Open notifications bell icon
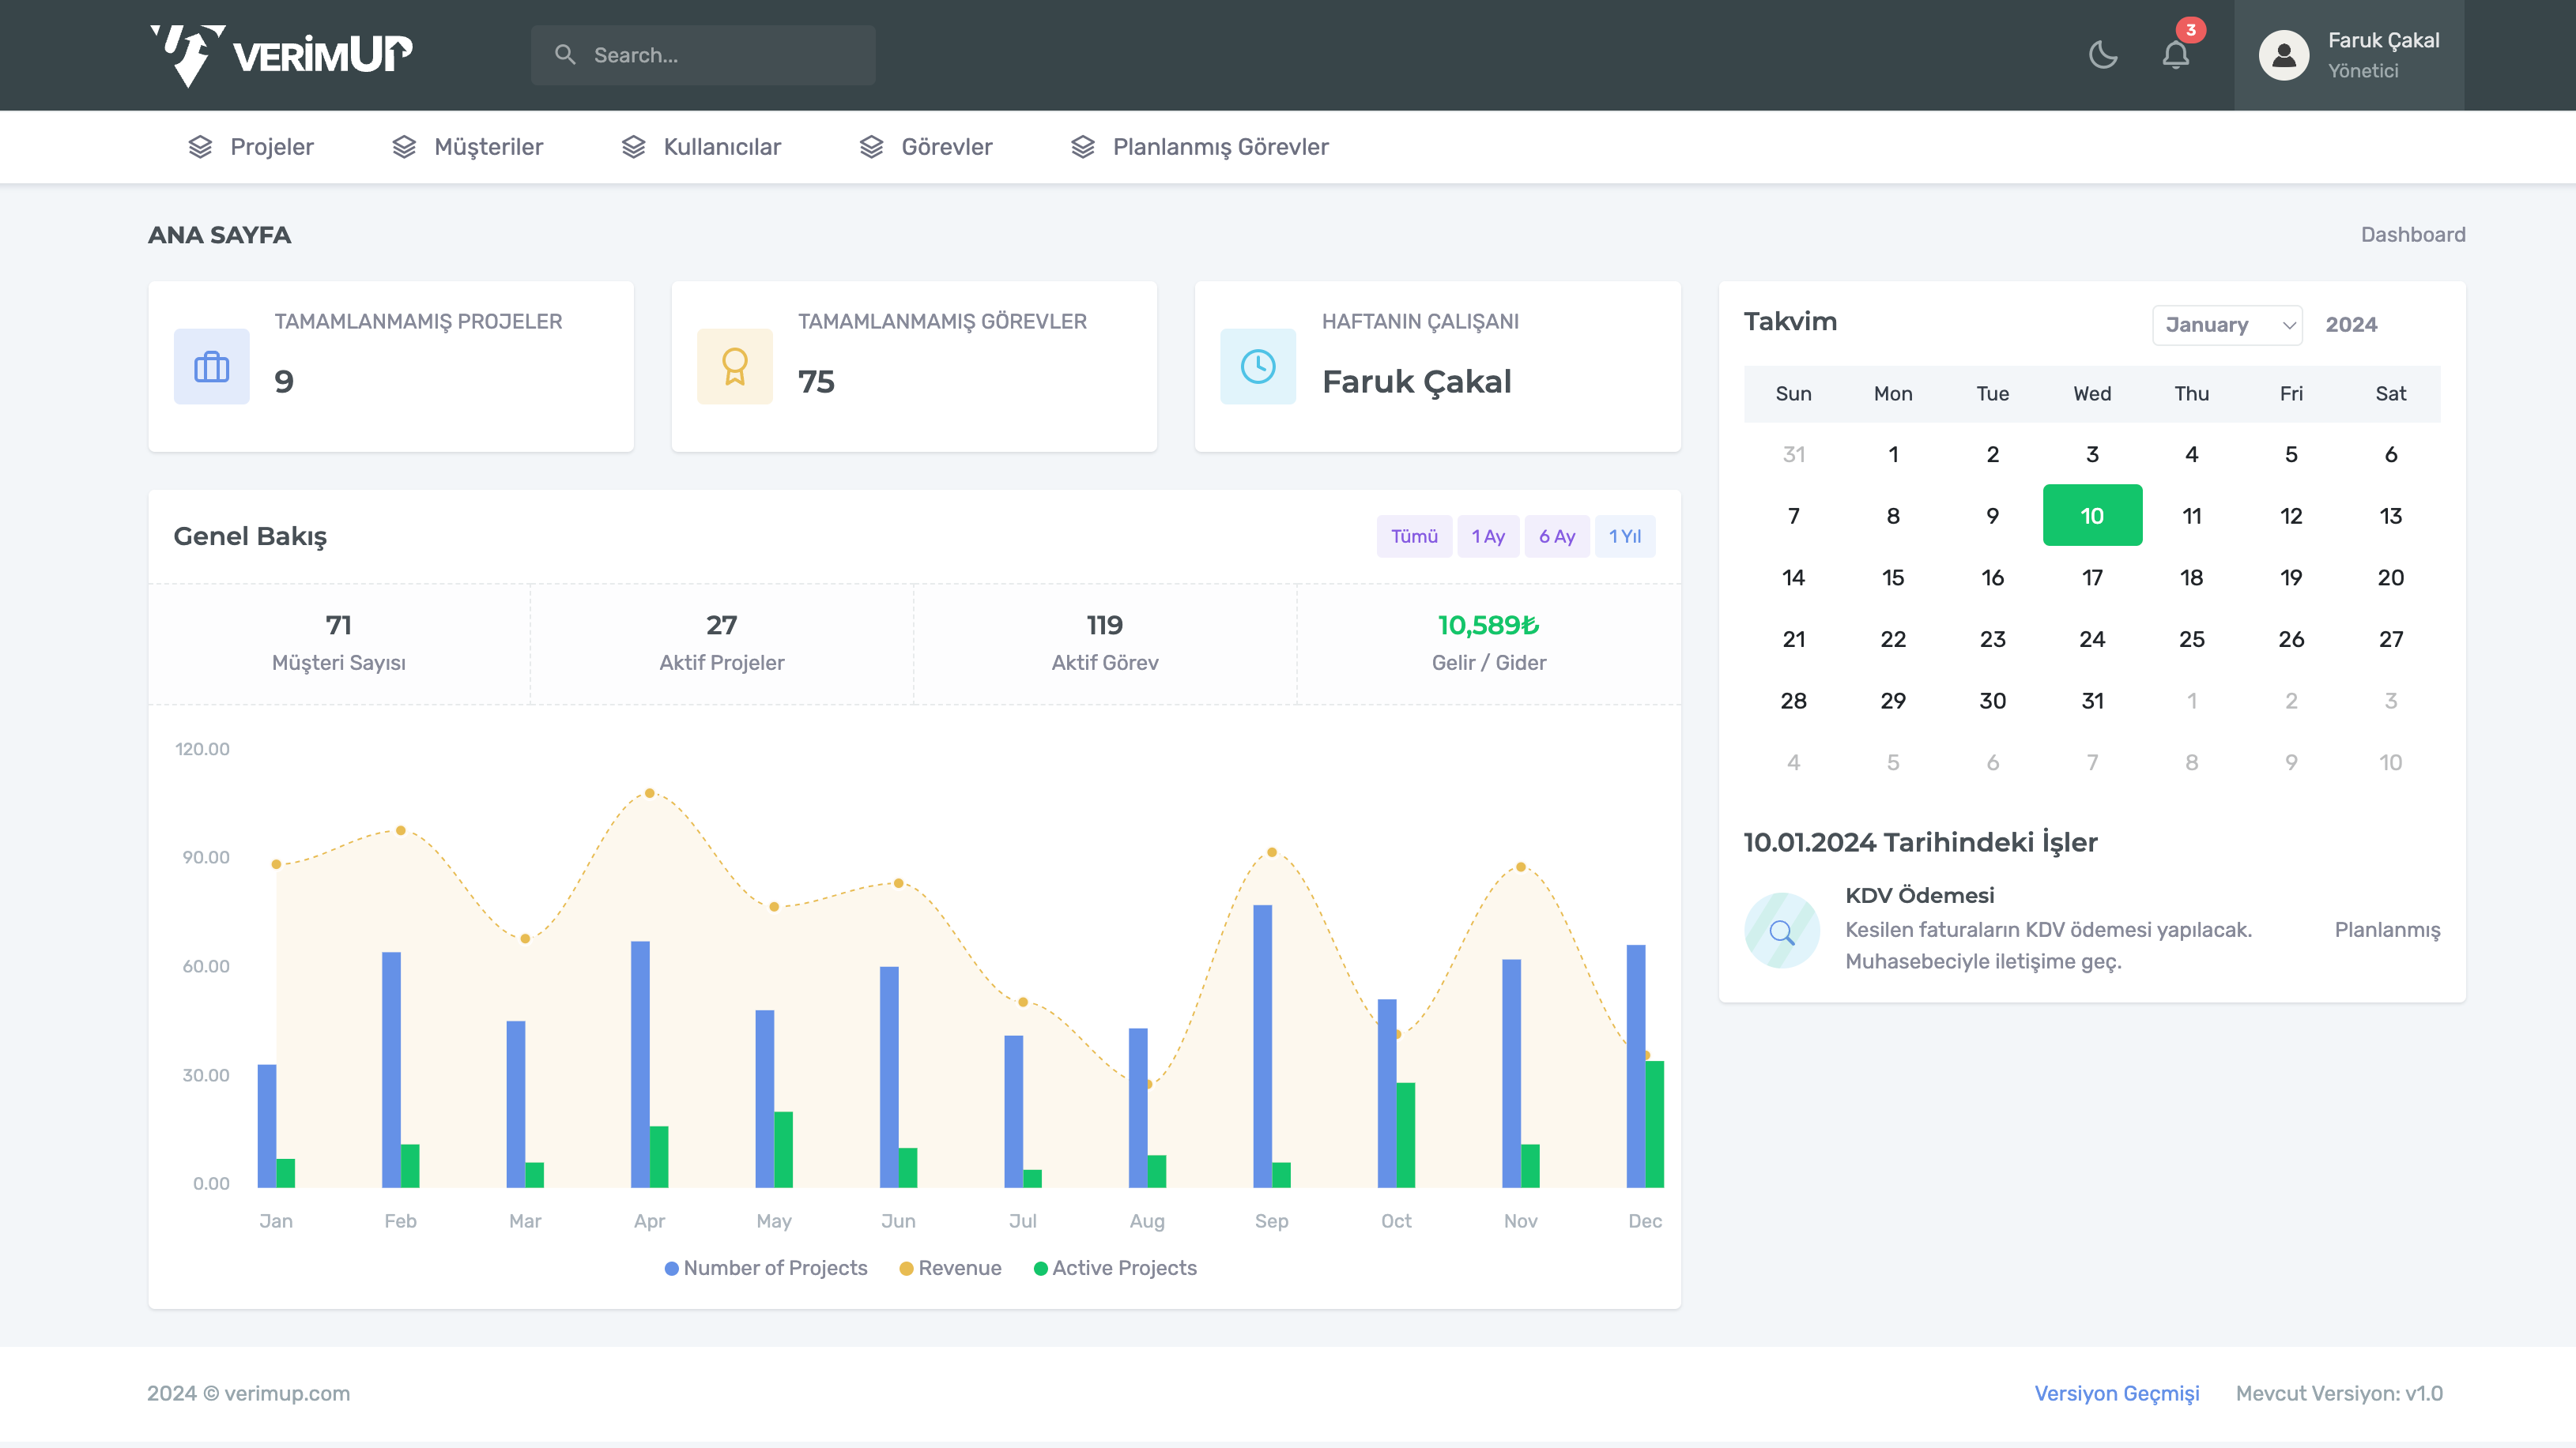 coord(2175,55)
